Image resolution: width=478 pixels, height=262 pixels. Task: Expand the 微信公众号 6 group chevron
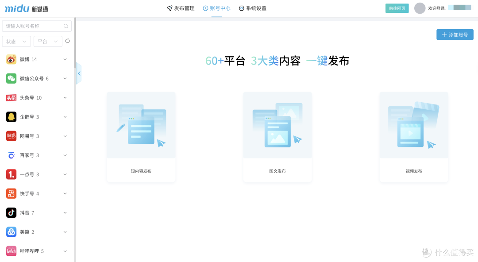(65, 78)
